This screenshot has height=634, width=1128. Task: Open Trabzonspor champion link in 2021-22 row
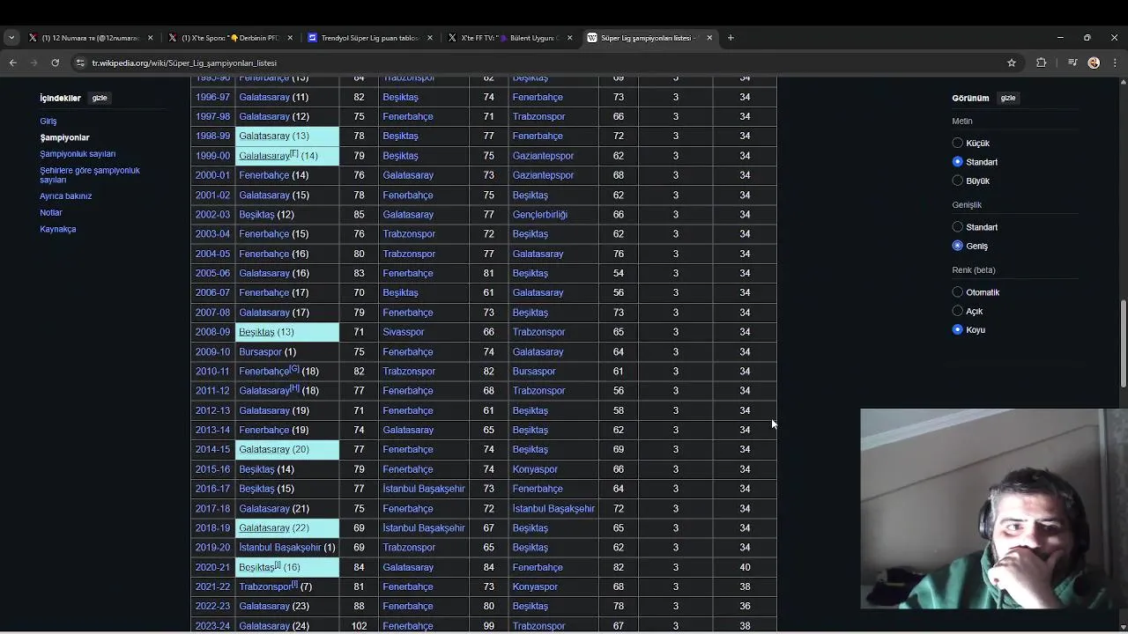tap(265, 586)
